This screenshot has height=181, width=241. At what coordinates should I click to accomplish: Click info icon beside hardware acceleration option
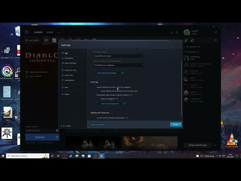pos(127,118)
